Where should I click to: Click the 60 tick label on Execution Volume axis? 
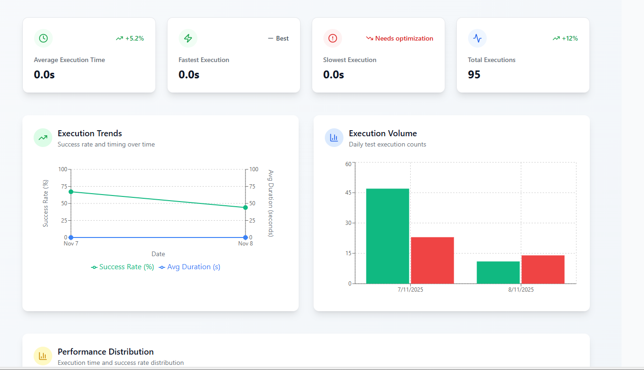tap(348, 164)
